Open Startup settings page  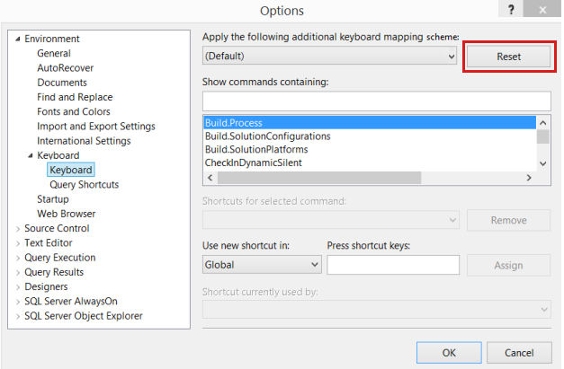(53, 199)
